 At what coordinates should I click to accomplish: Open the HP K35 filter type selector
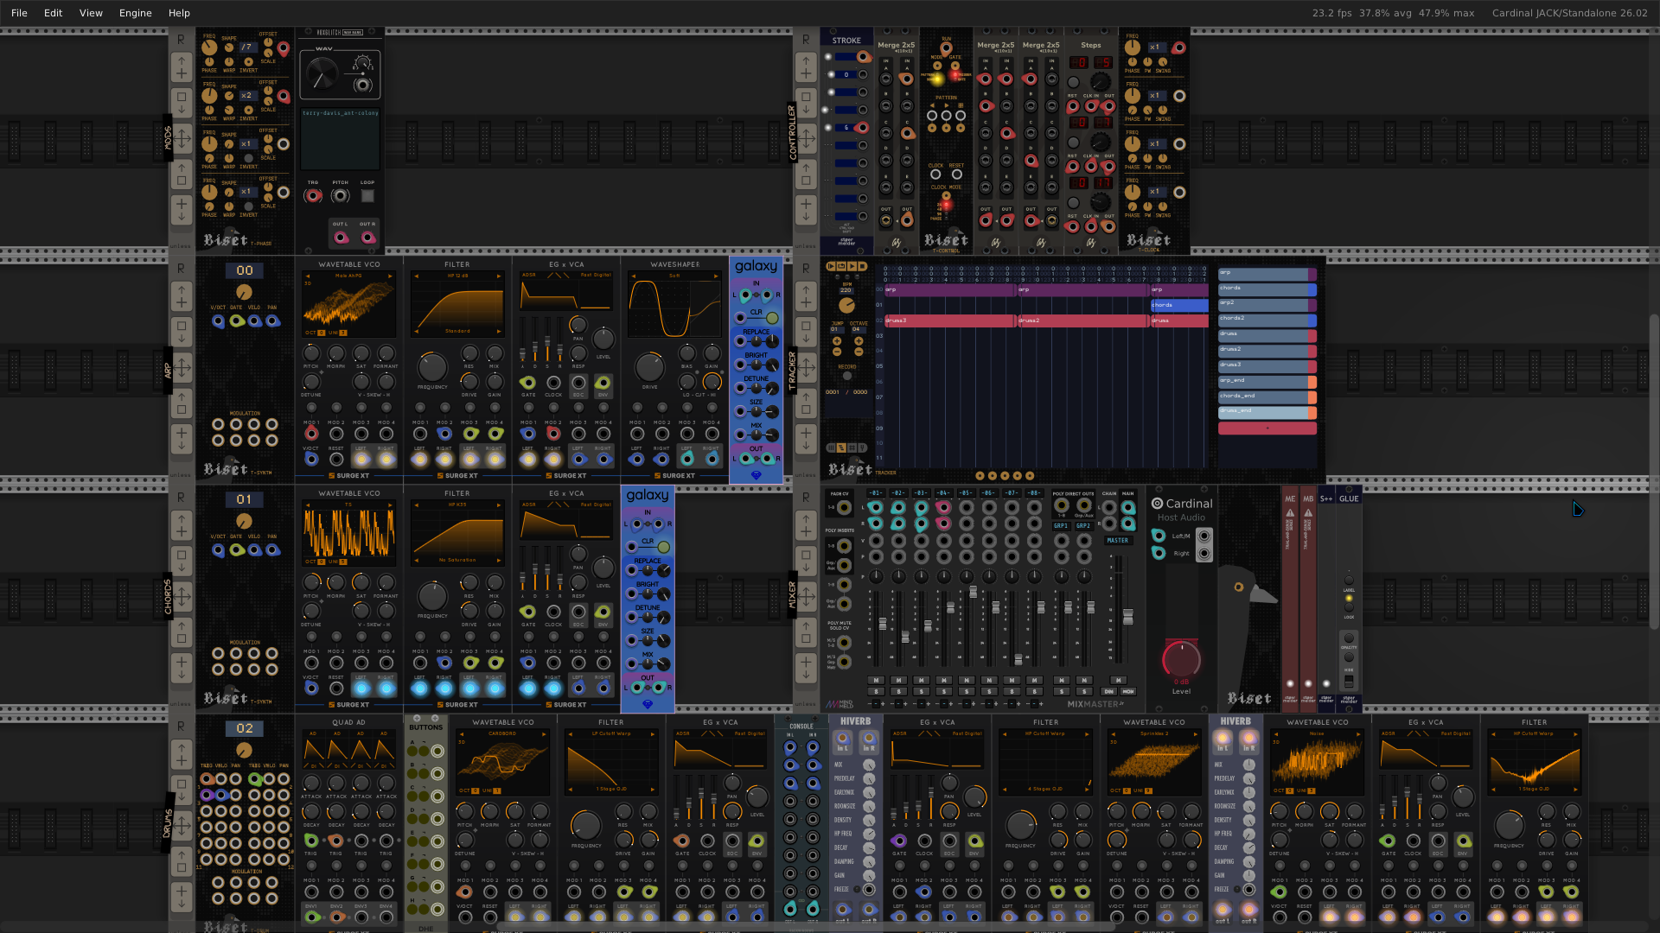click(457, 505)
